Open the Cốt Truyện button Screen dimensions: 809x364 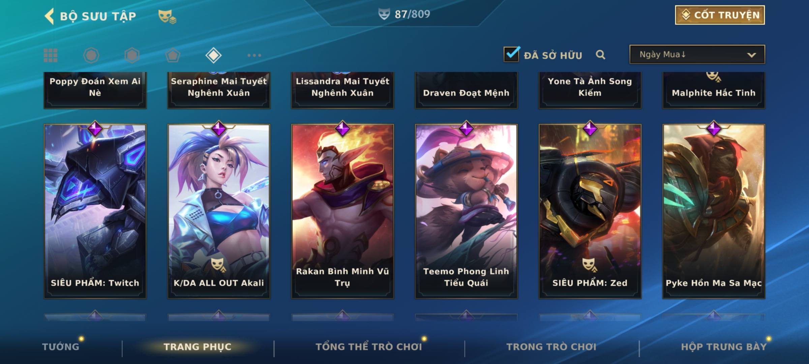[720, 15]
